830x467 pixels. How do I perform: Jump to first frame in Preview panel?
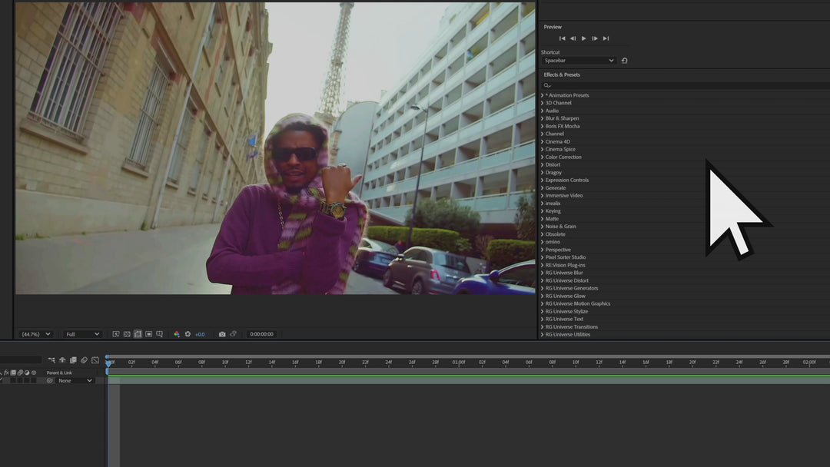pos(562,38)
